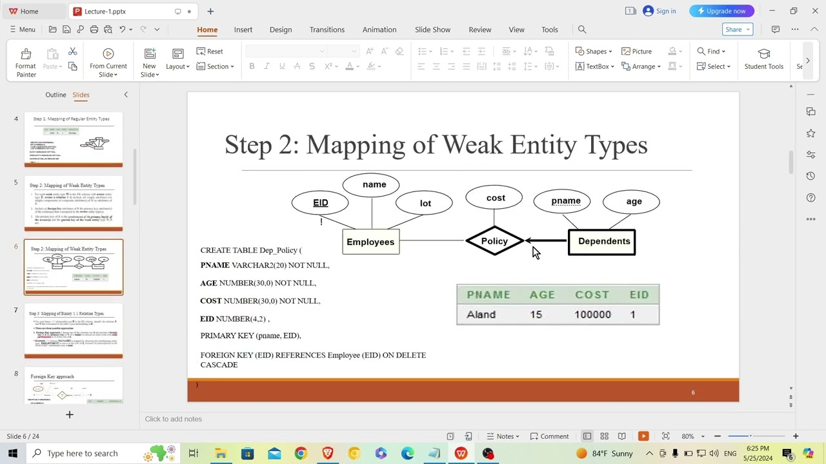
Task: Switch to the Animation tab
Action: pyautogui.click(x=379, y=30)
